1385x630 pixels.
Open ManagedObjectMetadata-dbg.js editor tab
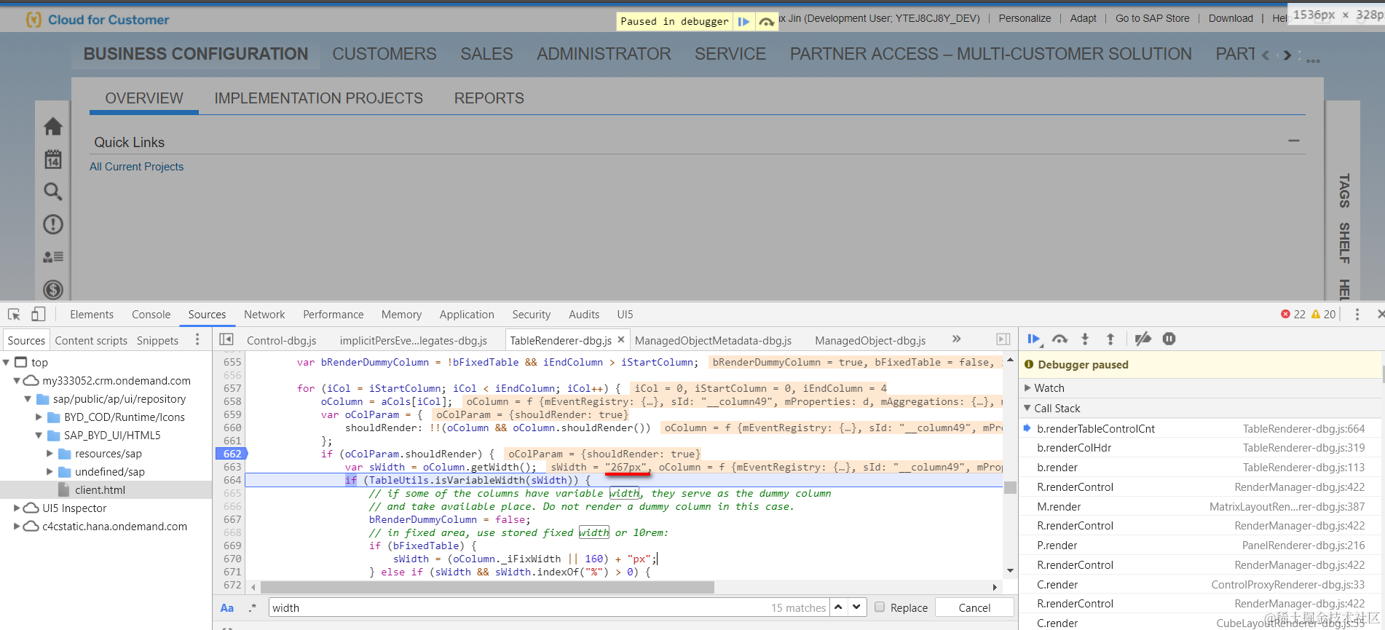[713, 340]
